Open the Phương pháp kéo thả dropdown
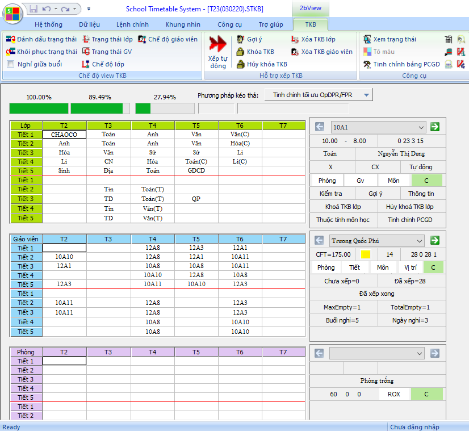Screen dimensions: 469x431 366,95
